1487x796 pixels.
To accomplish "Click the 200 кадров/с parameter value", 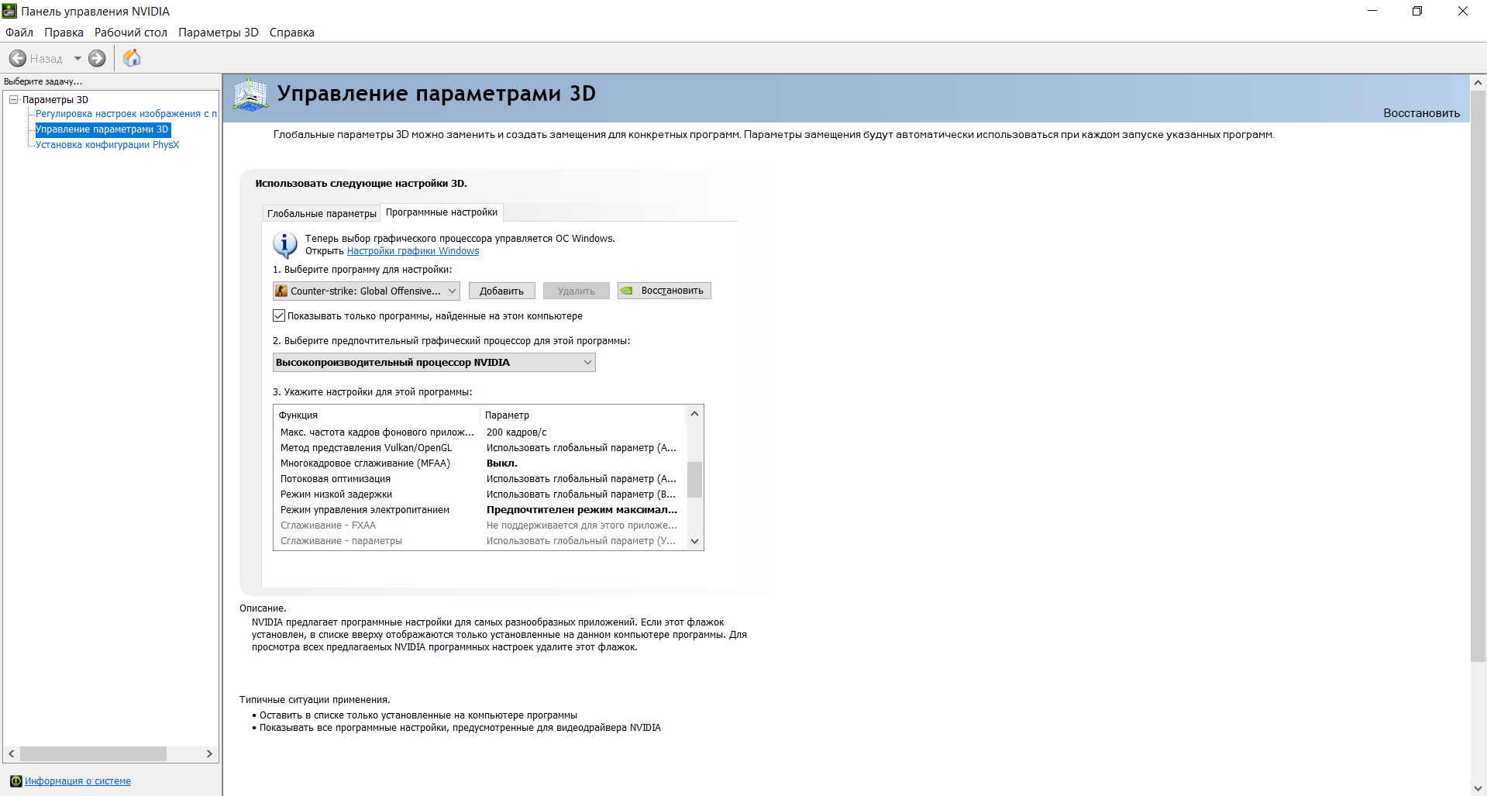I will click(x=517, y=432).
